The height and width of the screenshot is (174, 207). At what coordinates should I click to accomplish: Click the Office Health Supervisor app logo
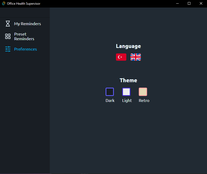pyautogui.click(x=4, y=3)
